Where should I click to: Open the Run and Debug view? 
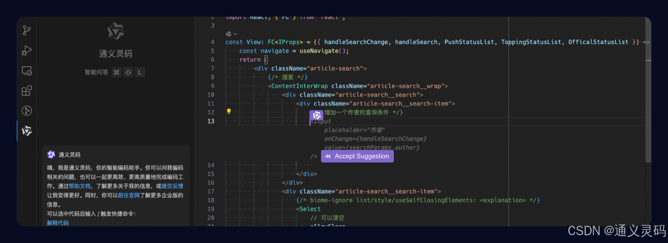26,51
